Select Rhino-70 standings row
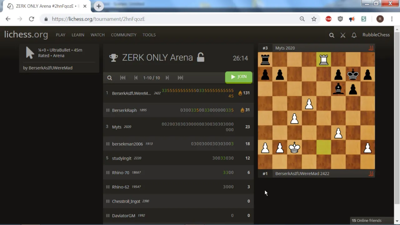The height and width of the screenshot is (225, 400). click(x=178, y=172)
